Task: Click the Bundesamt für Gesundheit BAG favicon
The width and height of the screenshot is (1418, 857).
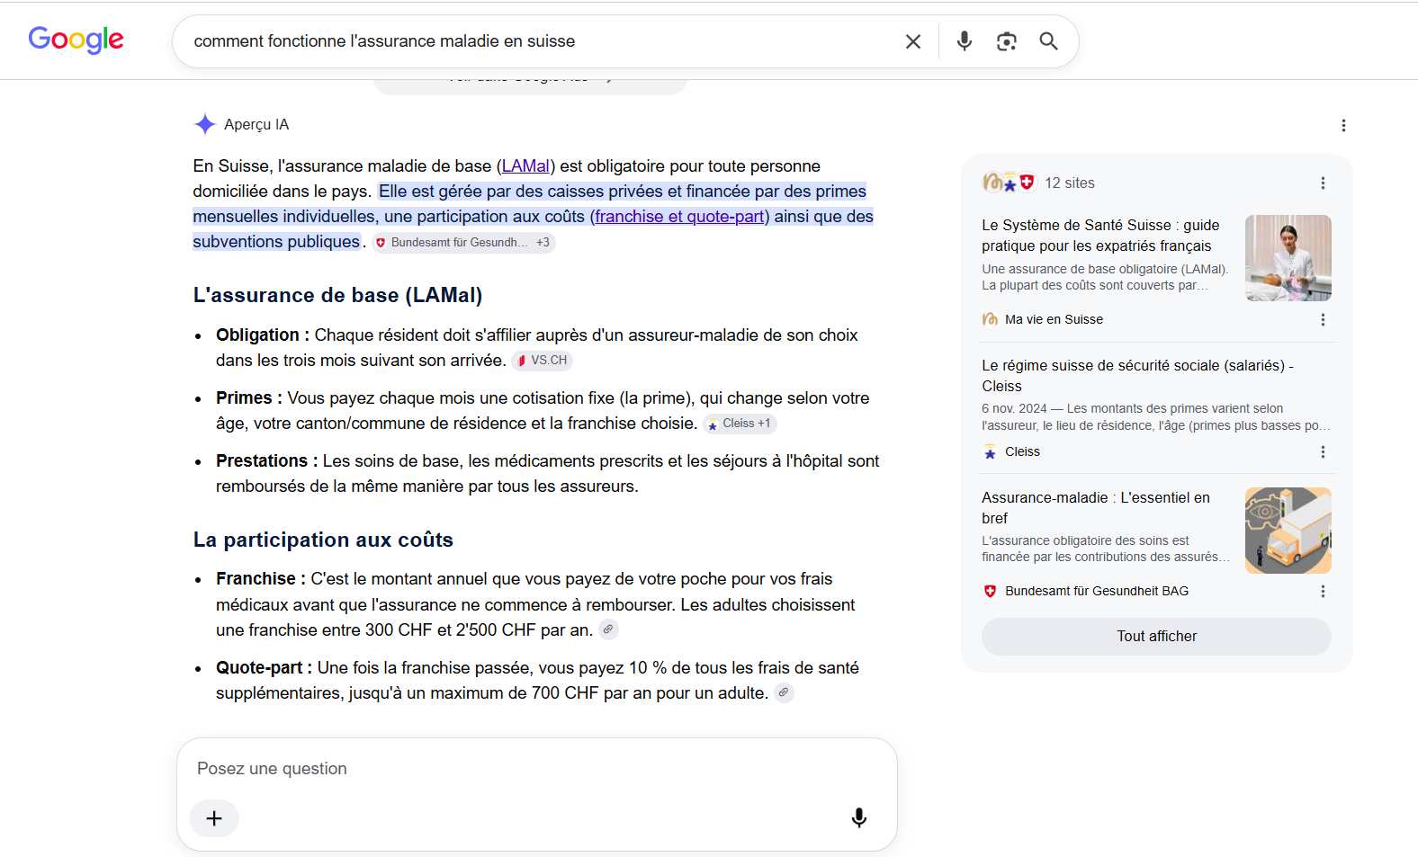Action: [990, 592]
